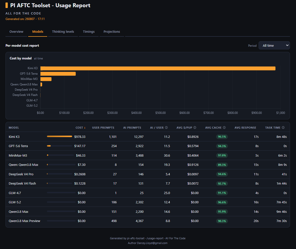Click the $0.8926 avg $/PUP value

pyautogui.click(x=193, y=137)
